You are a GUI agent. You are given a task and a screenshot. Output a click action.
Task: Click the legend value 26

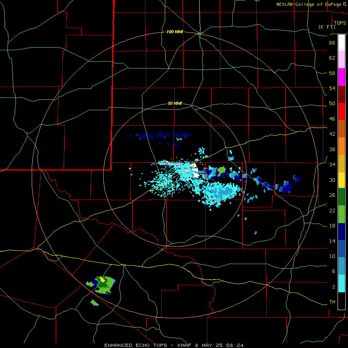pos(332,195)
